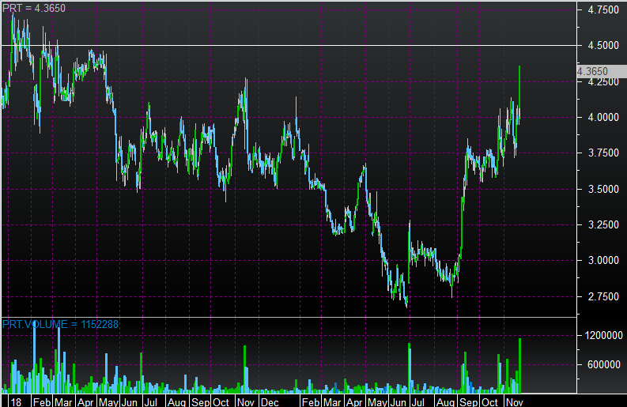
Task: Select the white horizontal line at 4.5000
Action: 316,45
